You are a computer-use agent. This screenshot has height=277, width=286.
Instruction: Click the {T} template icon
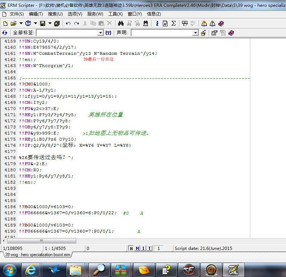coord(108,33)
